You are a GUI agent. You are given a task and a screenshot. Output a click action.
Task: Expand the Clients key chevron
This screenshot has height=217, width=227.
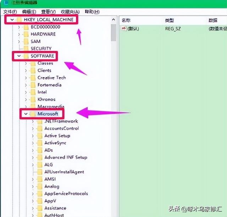tap(26, 71)
